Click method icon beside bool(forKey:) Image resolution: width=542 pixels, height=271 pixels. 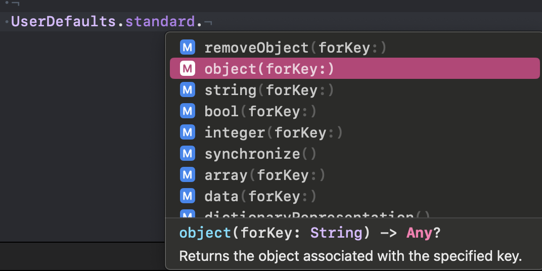pyautogui.click(x=188, y=111)
